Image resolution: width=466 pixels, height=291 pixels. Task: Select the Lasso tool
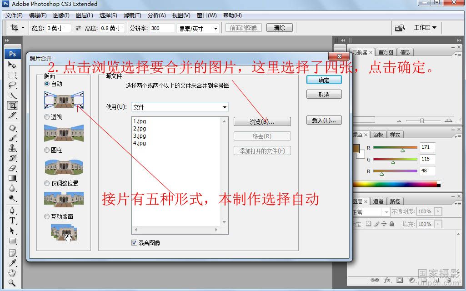point(12,85)
